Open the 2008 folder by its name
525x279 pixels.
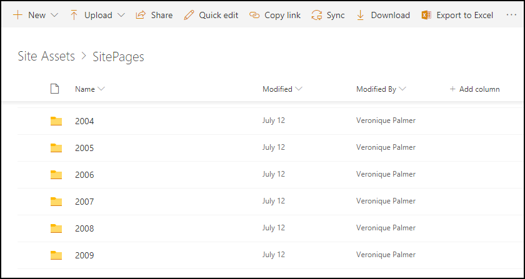tap(84, 228)
